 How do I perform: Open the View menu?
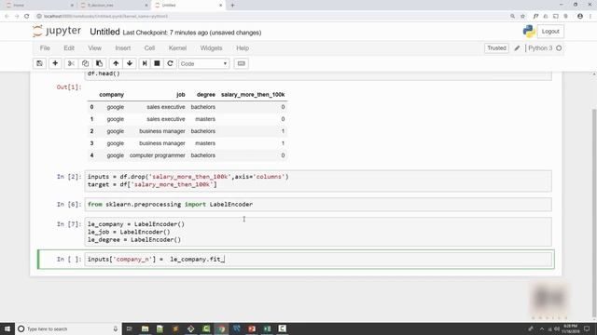pos(95,48)
